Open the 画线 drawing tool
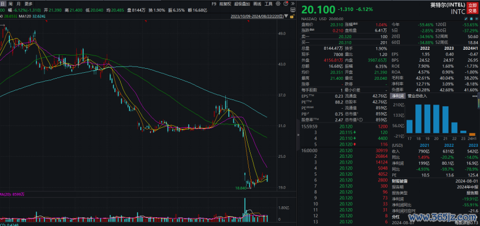The image size is (480, 226). (x=257, y=4)
